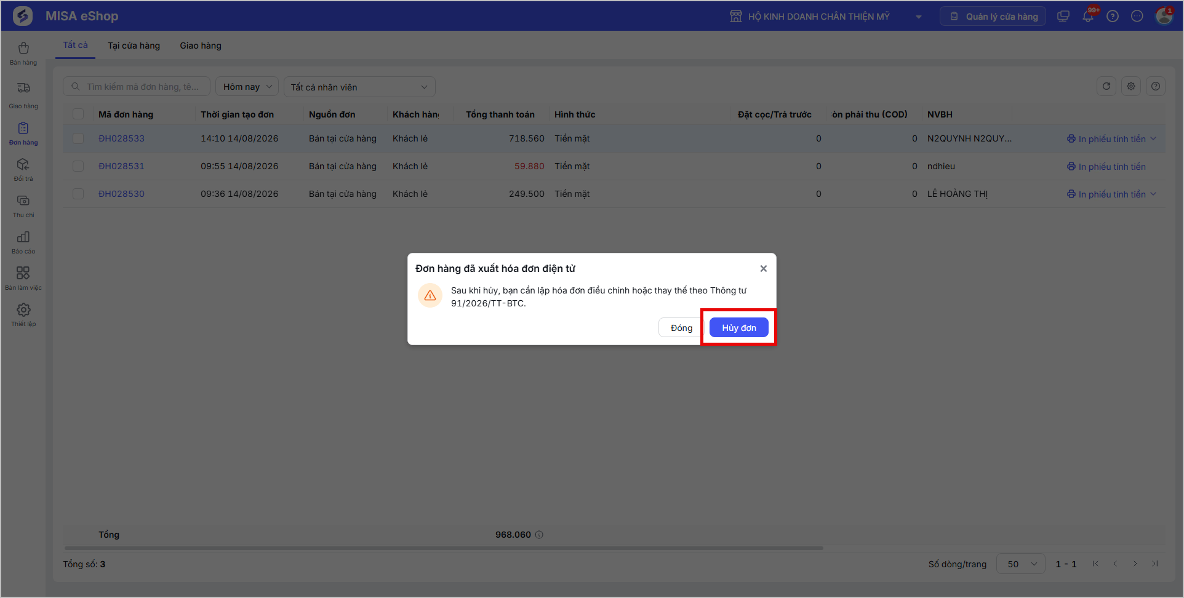This screenshot has width=1184, height=598.
Task: Expand the store name dropdown arrow
Action: pyautogui.click(x=919, y=17)
